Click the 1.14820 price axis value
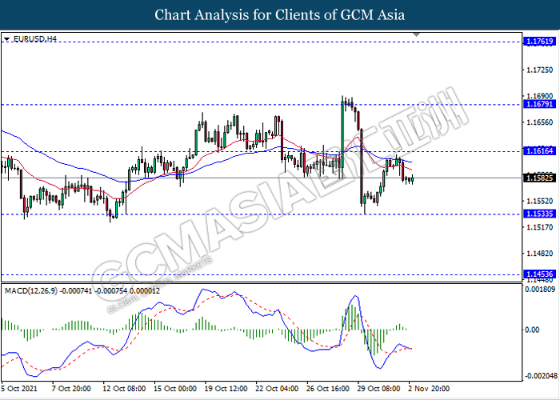 [x=540, y=254]
